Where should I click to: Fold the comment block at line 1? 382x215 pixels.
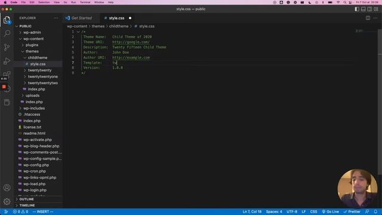(78, 32)
